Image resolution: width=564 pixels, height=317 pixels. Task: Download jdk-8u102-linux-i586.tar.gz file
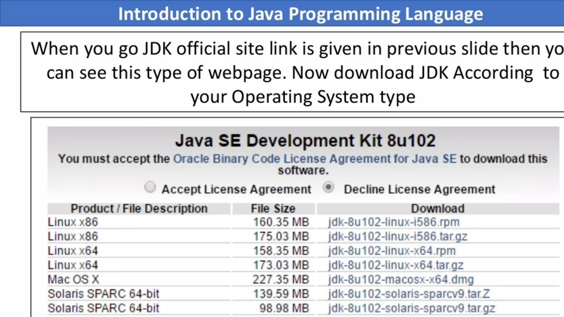point(398,236)
